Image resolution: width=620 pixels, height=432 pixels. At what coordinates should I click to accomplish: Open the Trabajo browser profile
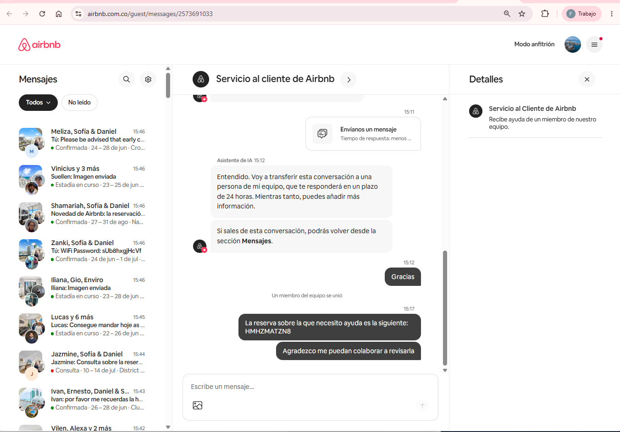(x=581, y=14)
